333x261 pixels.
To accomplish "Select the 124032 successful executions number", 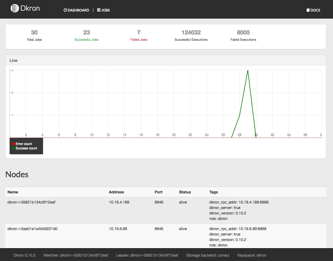I will 191,33.
